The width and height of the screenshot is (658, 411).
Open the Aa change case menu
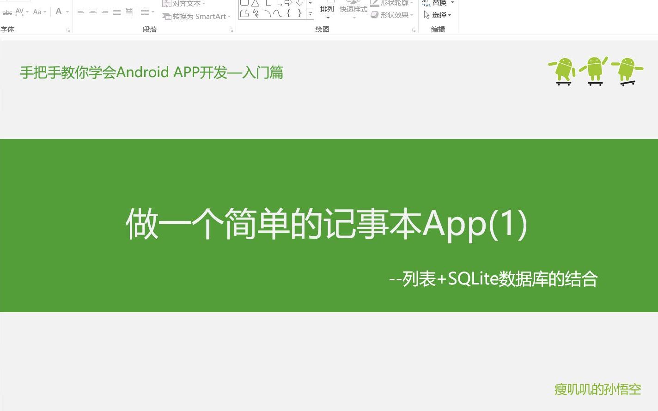tap(39, 12)
